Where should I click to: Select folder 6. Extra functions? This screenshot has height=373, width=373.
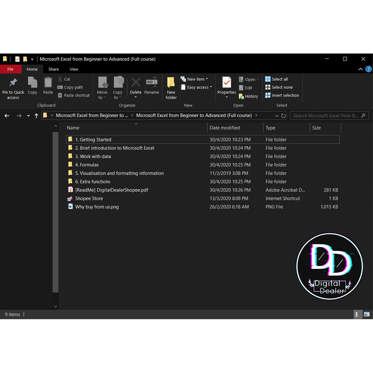203,181
